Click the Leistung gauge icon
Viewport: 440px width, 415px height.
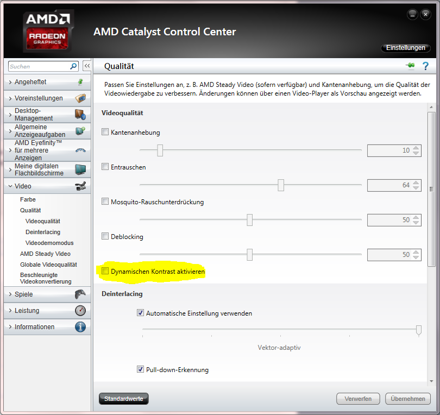coord(80,310)
